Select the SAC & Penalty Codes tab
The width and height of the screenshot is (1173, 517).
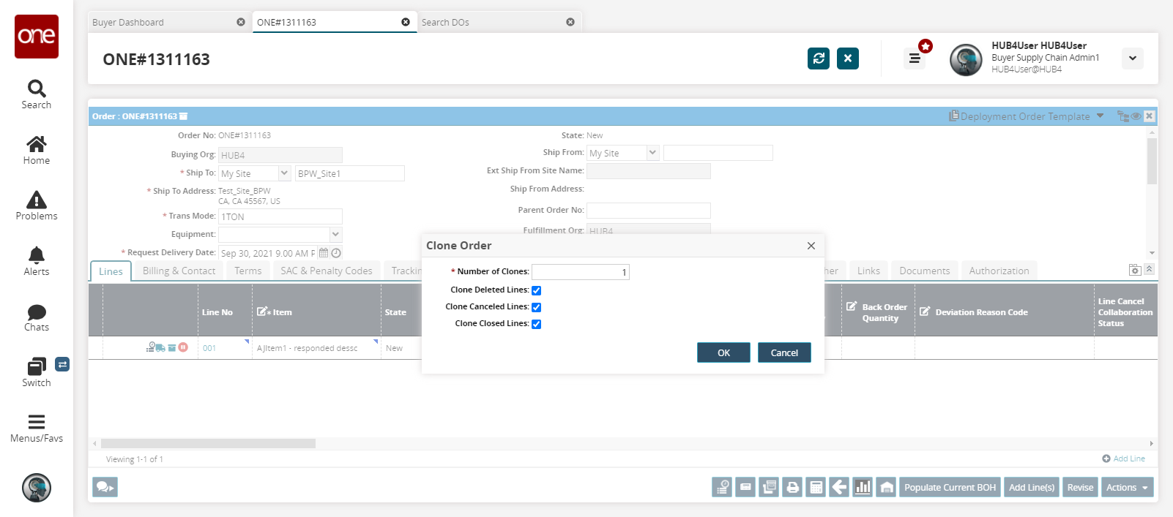(326, 271)
